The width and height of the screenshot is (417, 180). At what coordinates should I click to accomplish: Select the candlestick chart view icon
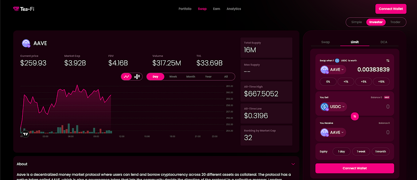click(x=137, y=76)
